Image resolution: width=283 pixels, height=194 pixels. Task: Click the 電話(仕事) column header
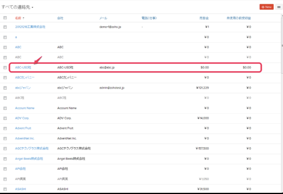click(149, 18)
